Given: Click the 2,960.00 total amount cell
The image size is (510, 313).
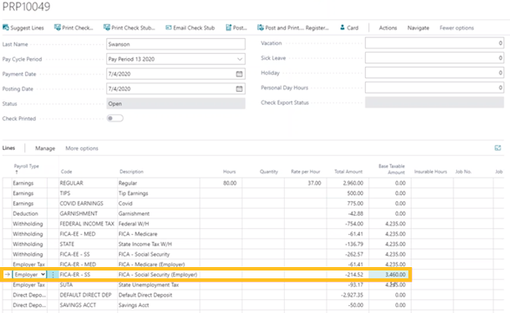Looking at the screenshot, I should (x=348, y=183).
